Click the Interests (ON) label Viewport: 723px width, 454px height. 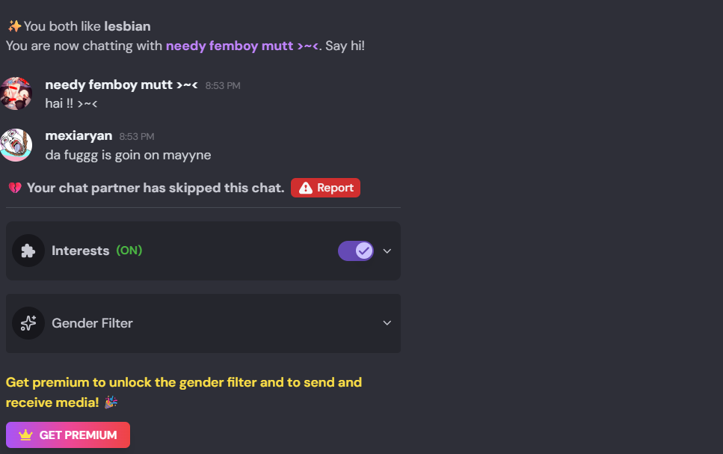click(96, 251)
